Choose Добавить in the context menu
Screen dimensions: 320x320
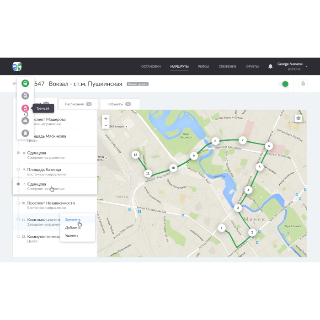pos(73,227)
